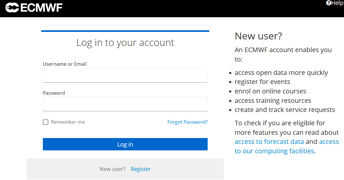
Task: Click the access open data more quickly bullet
Action: [281, 73]
